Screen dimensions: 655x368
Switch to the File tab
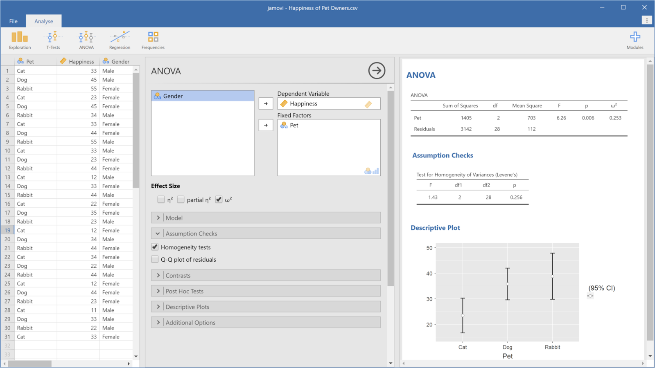[14, 21]
